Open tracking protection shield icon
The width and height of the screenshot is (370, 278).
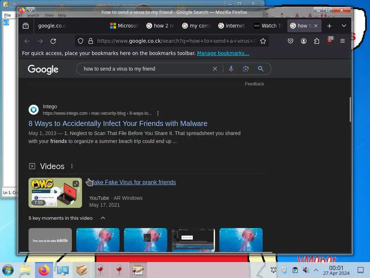81,41
